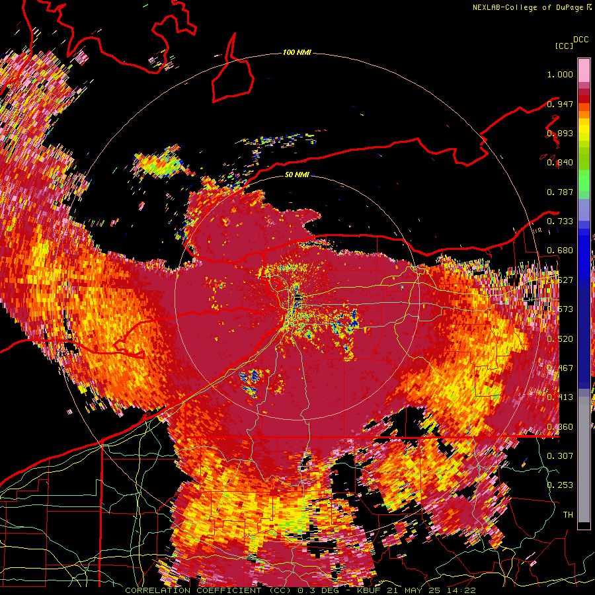Click the black radar site marker at center

[x=297, y=298]
